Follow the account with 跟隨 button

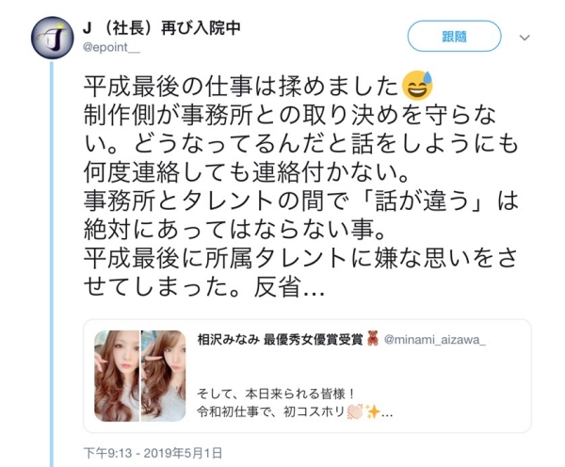pyautogui.click(x=454, y=37)
